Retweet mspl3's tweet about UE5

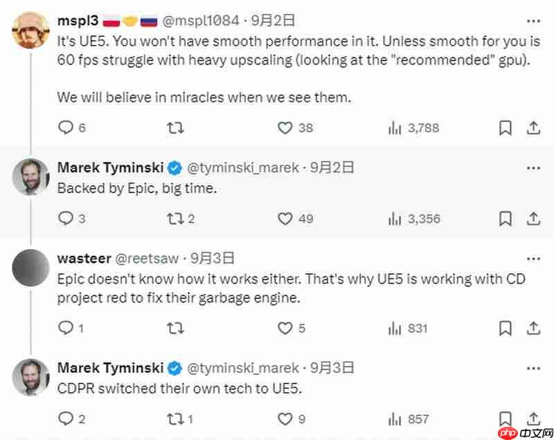pyautogui.click(x=176, y=128)
